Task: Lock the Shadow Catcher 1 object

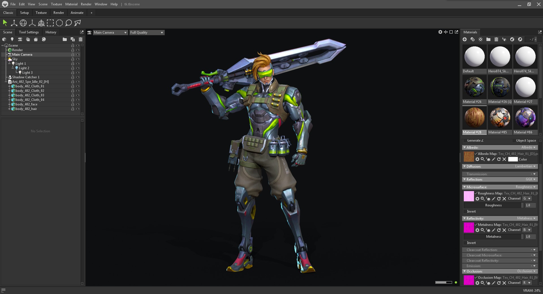Action: [73, 77]
